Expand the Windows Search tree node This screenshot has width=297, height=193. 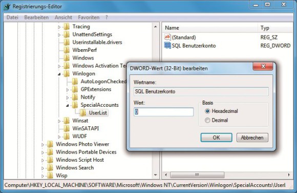click(x=43, y=168)
